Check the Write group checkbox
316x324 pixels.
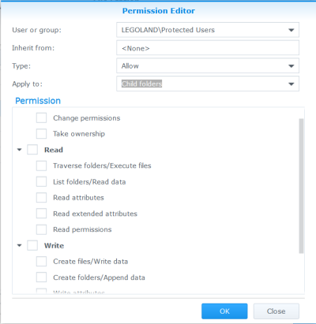click(32, 245)
